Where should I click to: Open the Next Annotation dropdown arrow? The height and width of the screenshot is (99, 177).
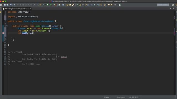tap(103, 5)
